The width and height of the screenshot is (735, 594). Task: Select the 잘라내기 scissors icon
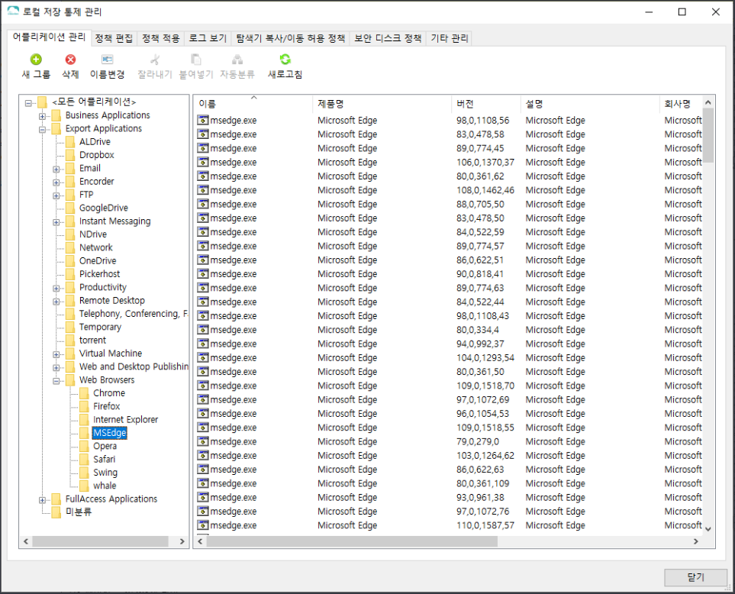coord(155,60)
